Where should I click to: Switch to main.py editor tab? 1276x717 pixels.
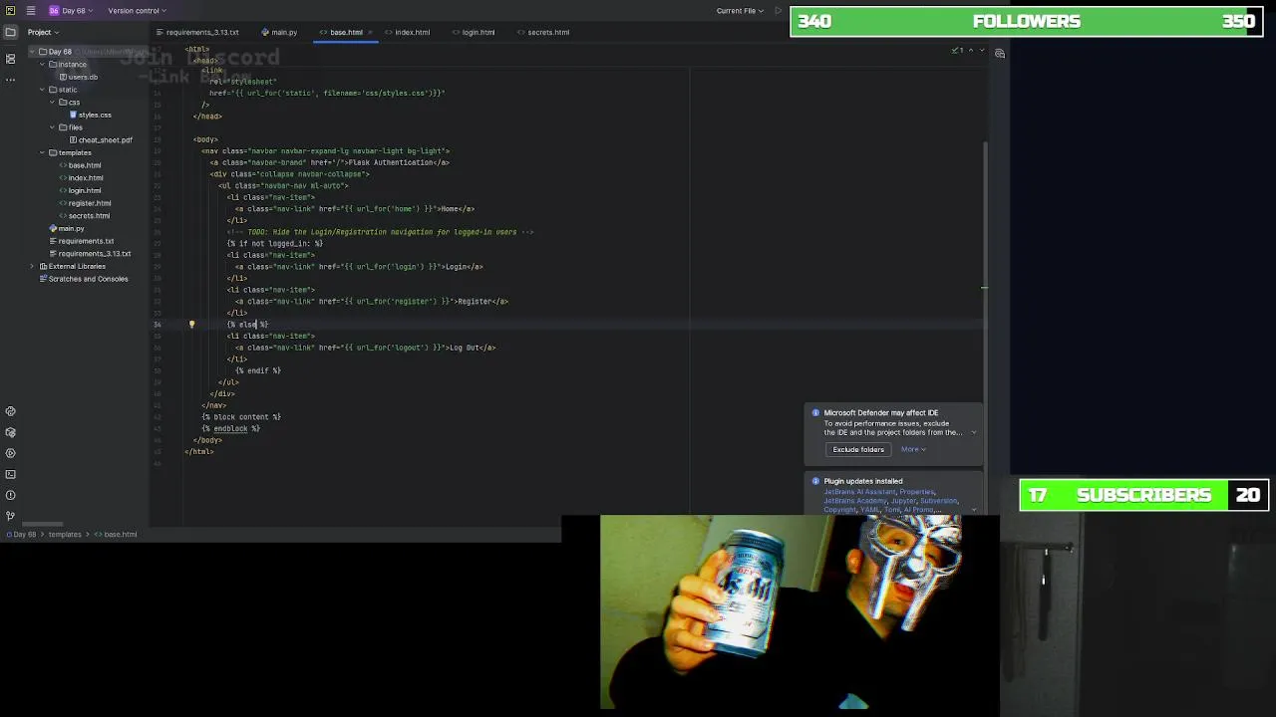tap(279, 32)
